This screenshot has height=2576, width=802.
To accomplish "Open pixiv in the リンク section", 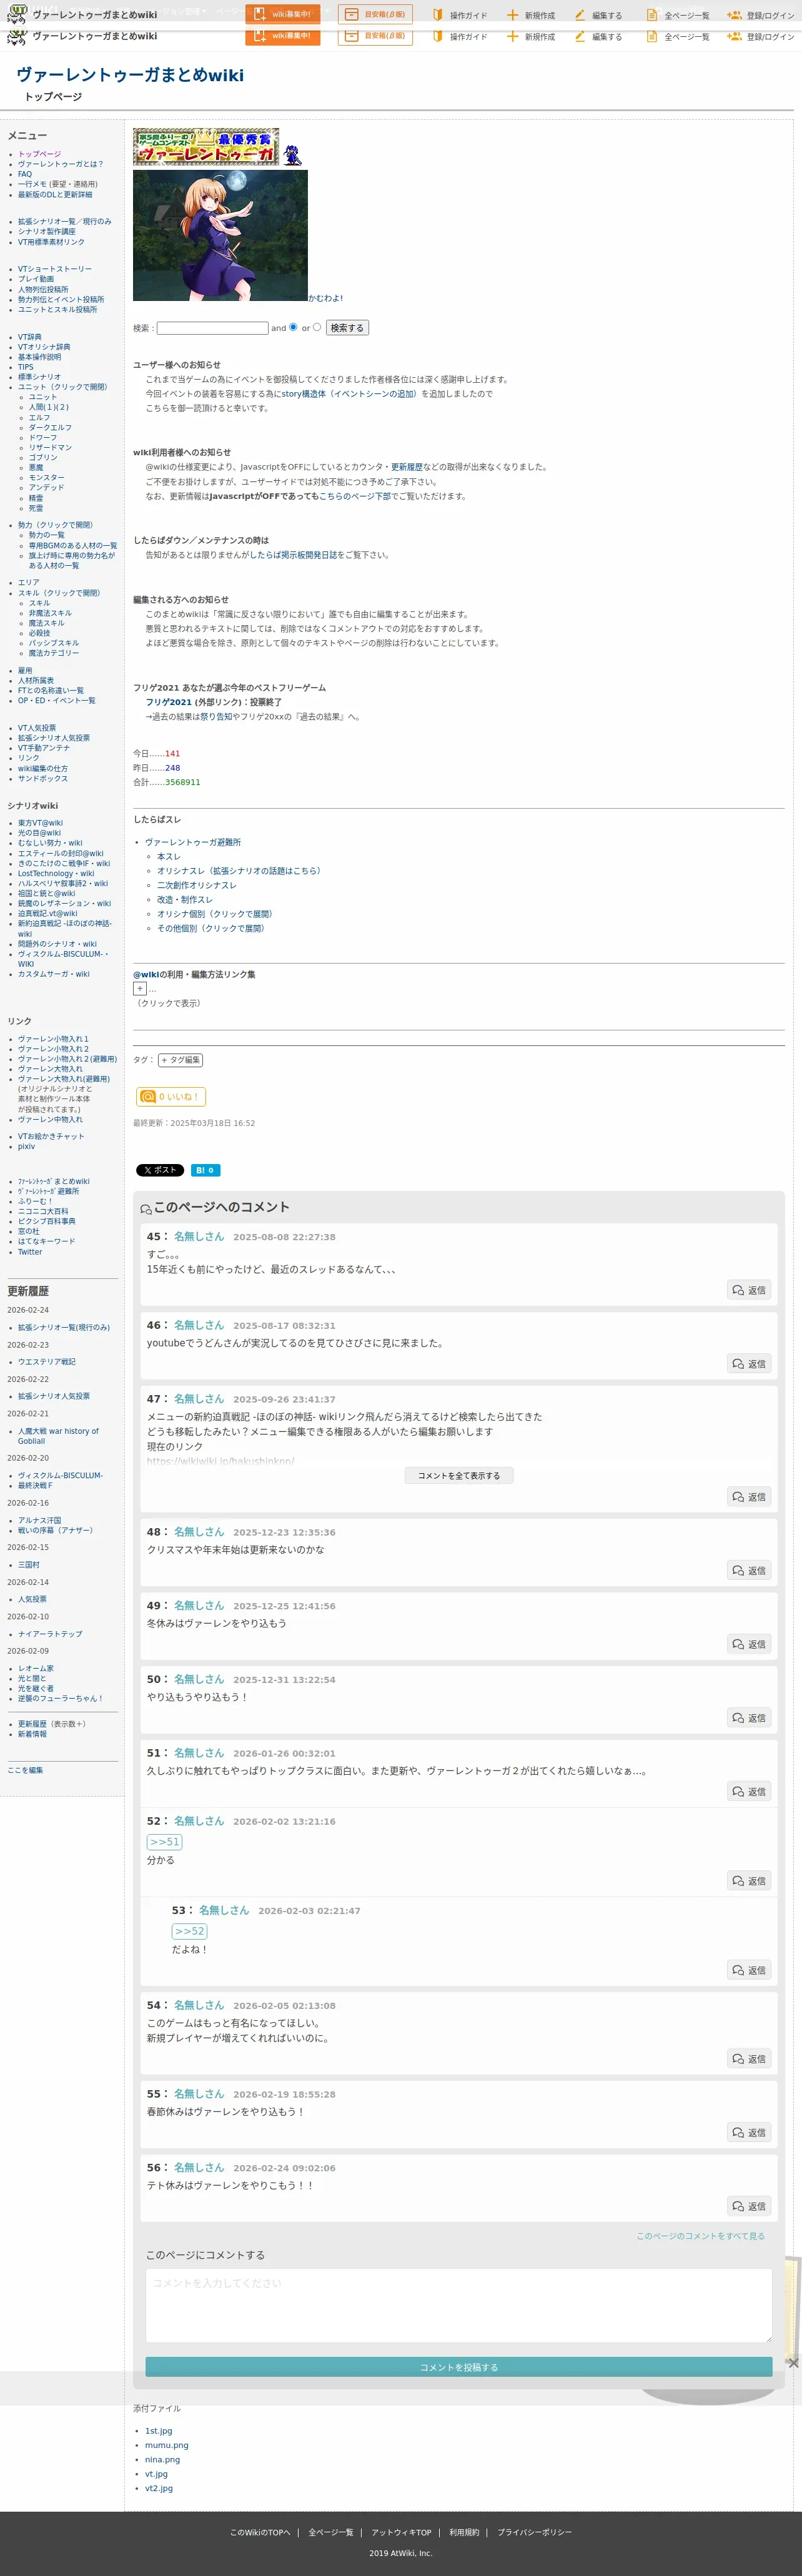I will click(26, 1146).
